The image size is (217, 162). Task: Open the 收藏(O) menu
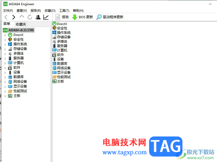pyautogui.click(x=50, y=11)
